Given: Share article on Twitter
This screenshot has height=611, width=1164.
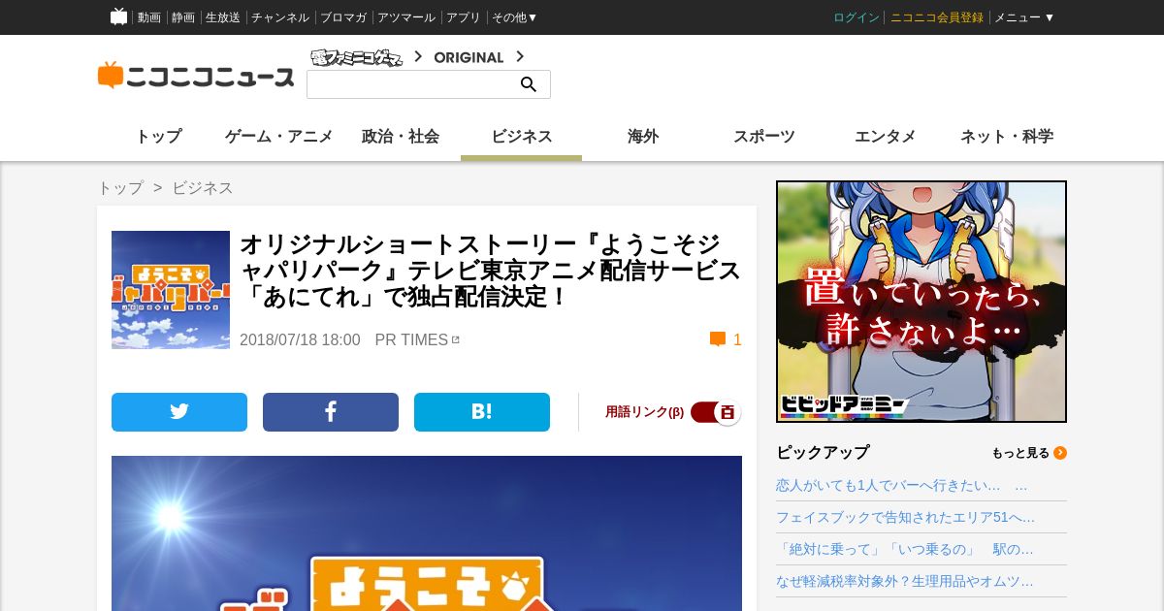Looking at the screenshot, I should (179, 412).
